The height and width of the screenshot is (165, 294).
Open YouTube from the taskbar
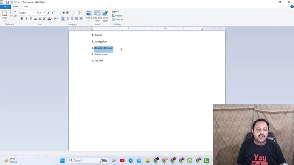click(x=122, y=160)
